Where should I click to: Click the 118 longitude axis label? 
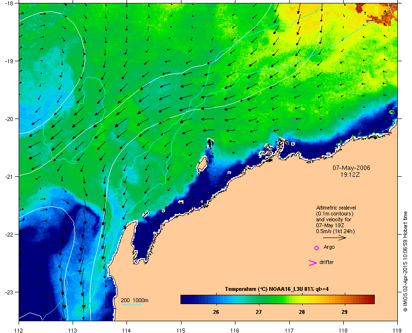tap(343, 331)
